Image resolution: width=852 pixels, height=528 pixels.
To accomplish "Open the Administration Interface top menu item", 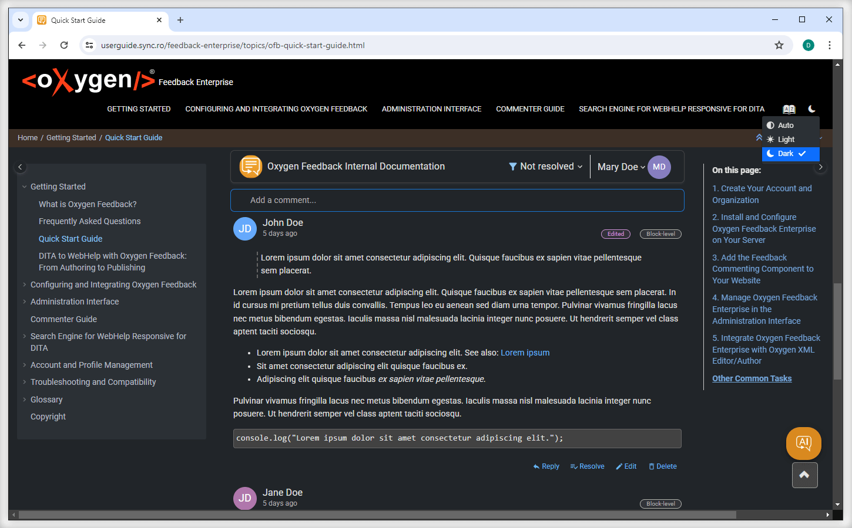I will [x=431, y=109].
